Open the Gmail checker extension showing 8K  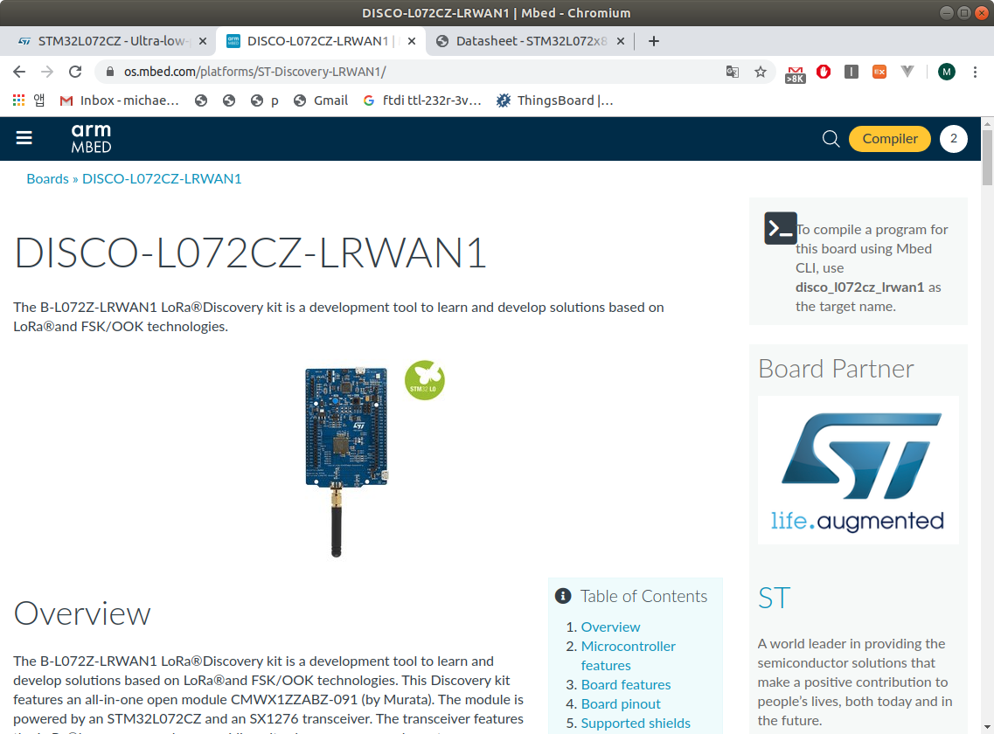pos(795,73)
